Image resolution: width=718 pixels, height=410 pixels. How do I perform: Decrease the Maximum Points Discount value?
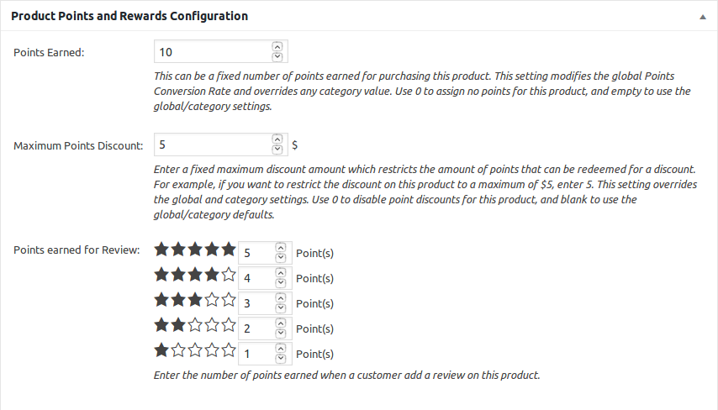pos(278,150)
